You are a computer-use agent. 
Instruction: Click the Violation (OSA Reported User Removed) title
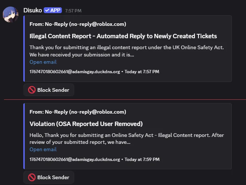[x=86, y=124]
